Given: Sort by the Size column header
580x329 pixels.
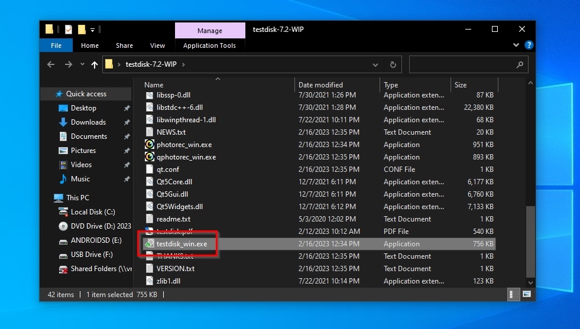Looking at the screenshot, I should (475, 84).
